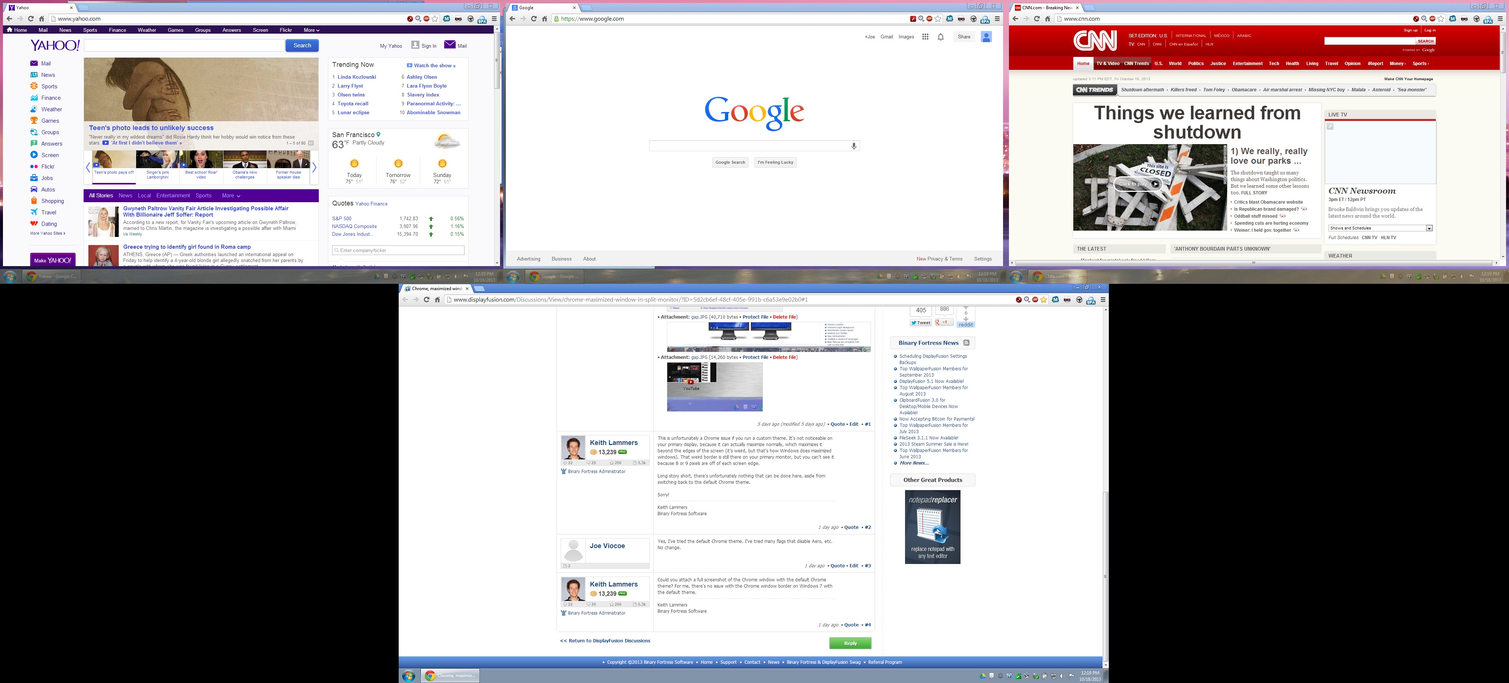The image size is (1509, 683).
Task: Expand More dropdown in Yahoo top navigation
Action: (311, 30)
